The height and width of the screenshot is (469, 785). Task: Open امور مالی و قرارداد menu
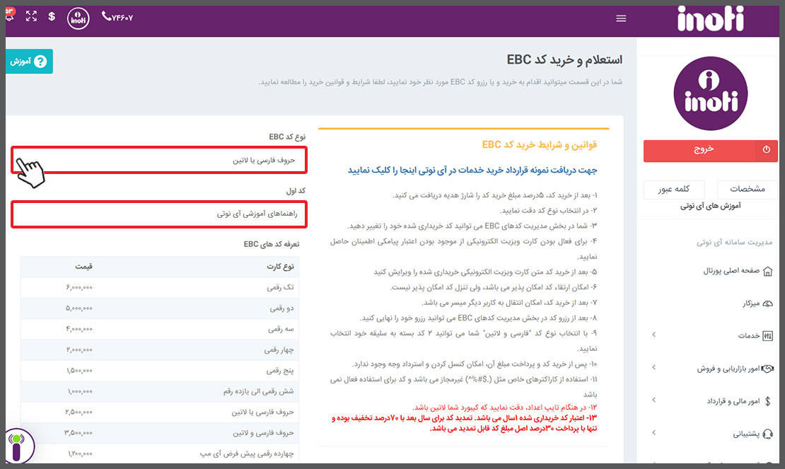pyautogui.click(x=733, y=401)
